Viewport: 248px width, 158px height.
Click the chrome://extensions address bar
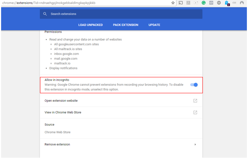pos(74,3)
